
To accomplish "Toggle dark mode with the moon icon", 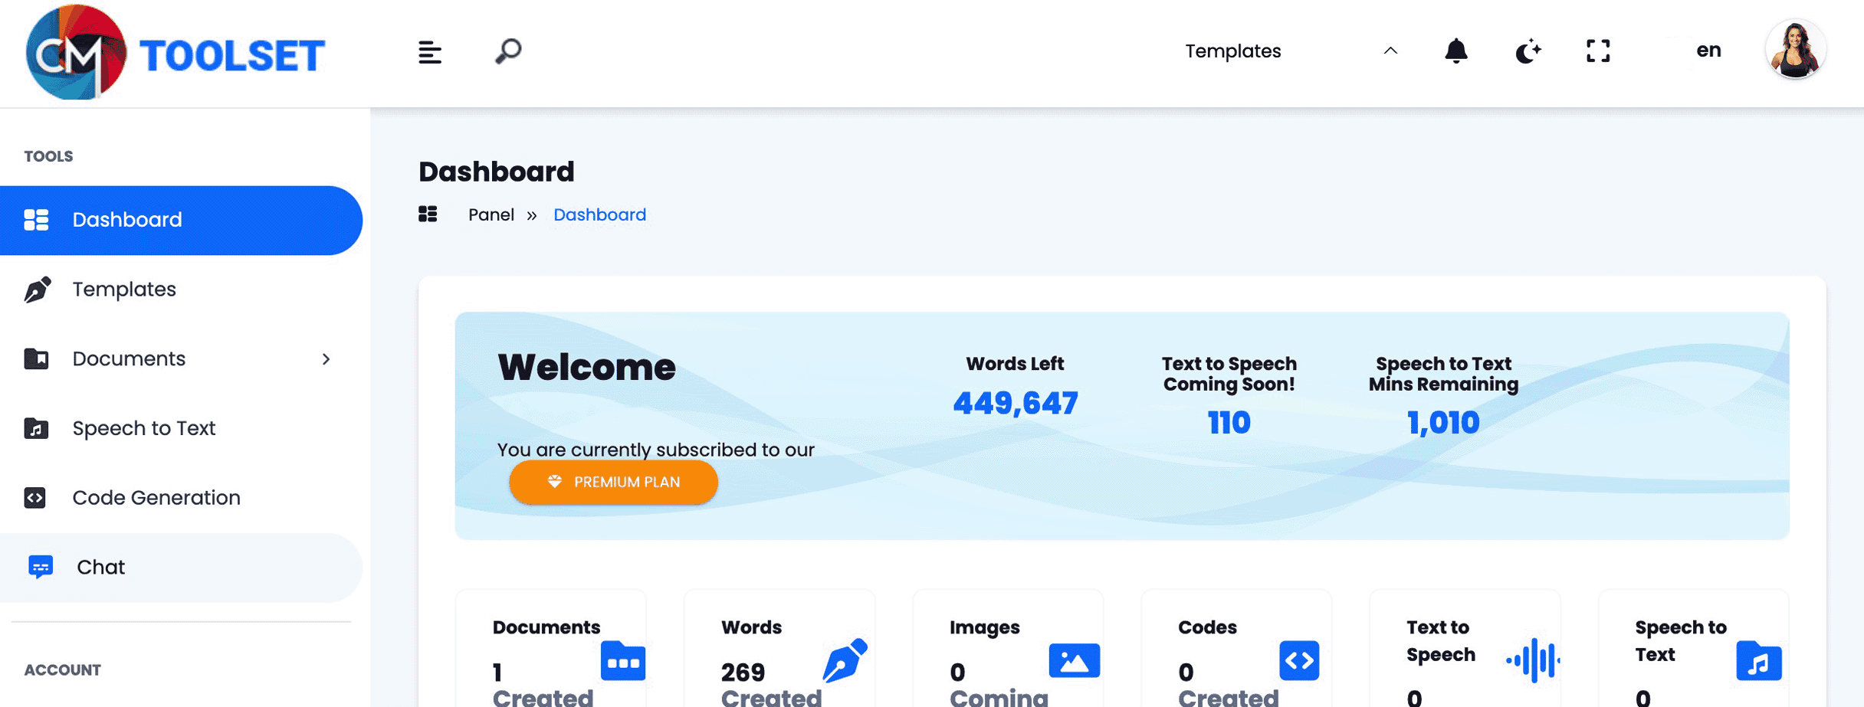I will click(1528, 51).
